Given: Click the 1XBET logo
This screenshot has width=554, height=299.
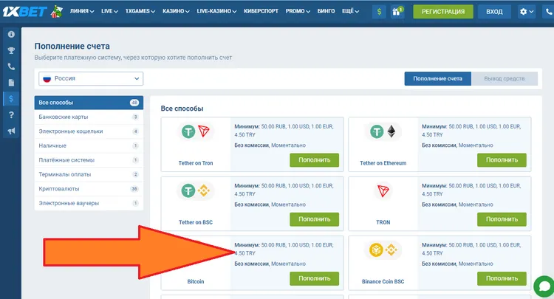Looking at the screenshot, I should coord(33,12).
